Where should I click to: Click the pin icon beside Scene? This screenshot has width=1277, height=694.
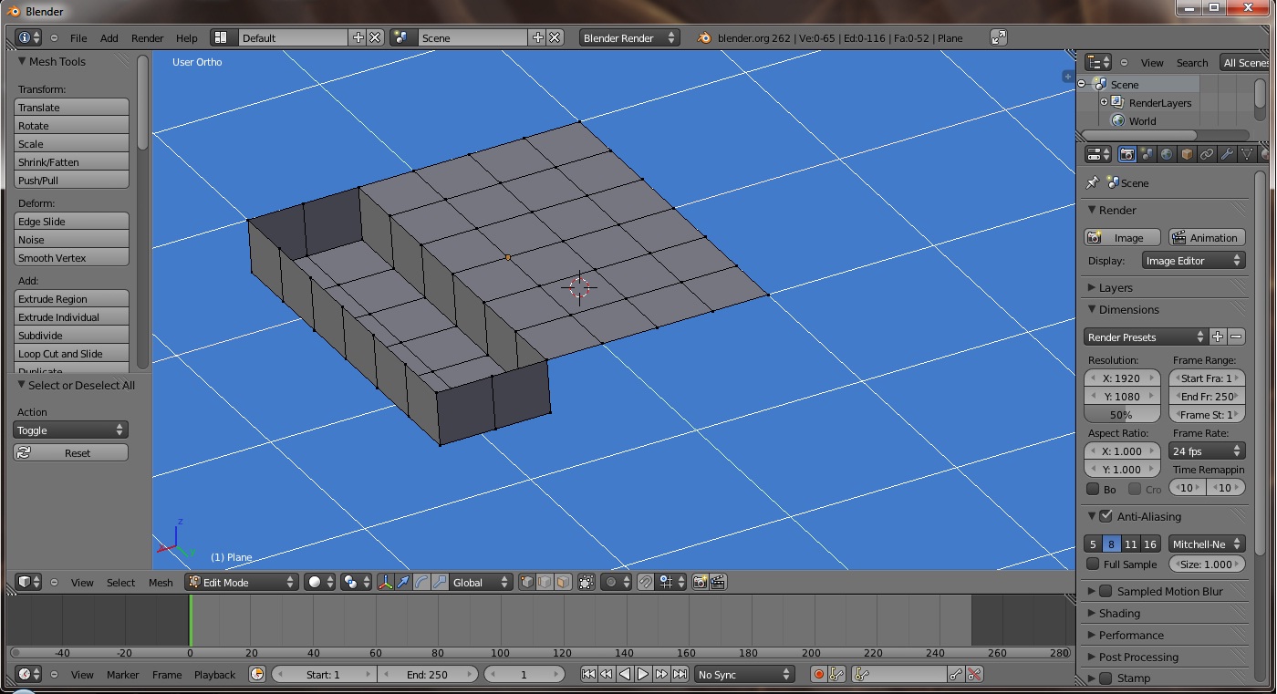pos(1093,183)
